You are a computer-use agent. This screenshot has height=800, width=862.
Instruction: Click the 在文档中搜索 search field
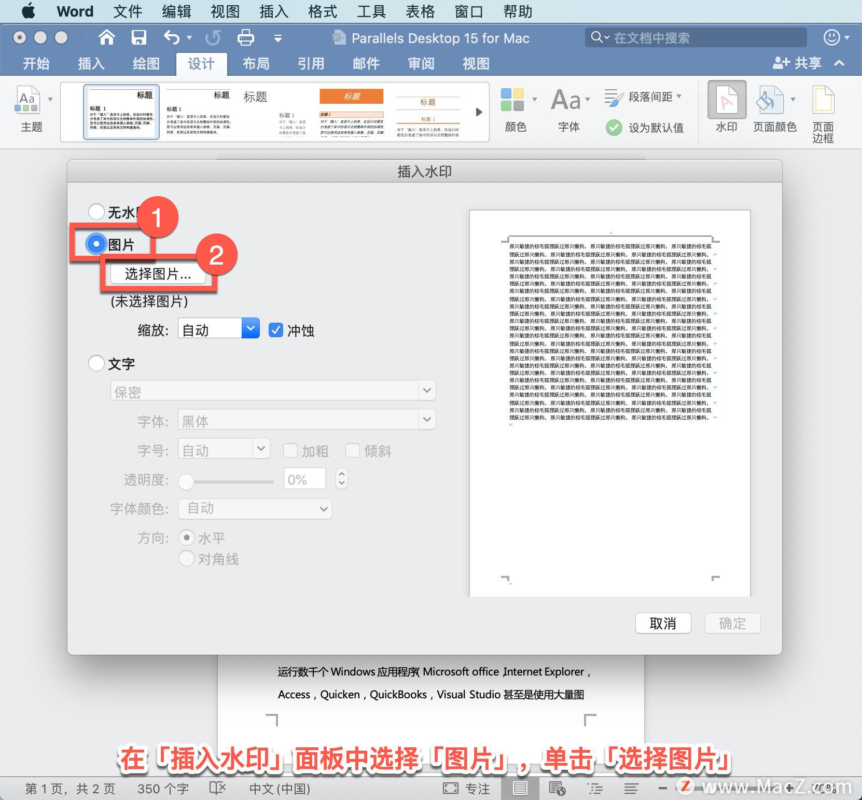[695, 37]
